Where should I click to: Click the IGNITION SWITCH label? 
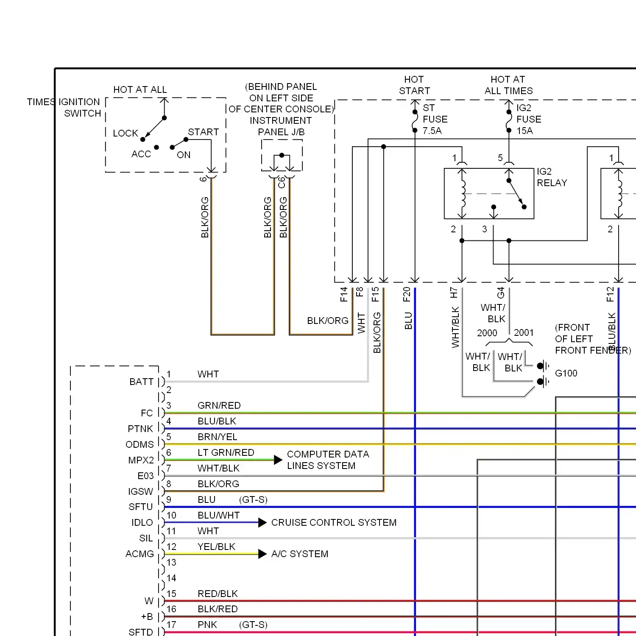pos(79,108)
